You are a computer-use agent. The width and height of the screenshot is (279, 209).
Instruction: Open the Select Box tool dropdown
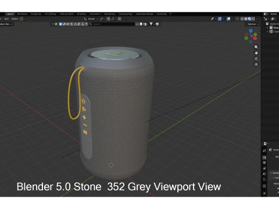6,24
